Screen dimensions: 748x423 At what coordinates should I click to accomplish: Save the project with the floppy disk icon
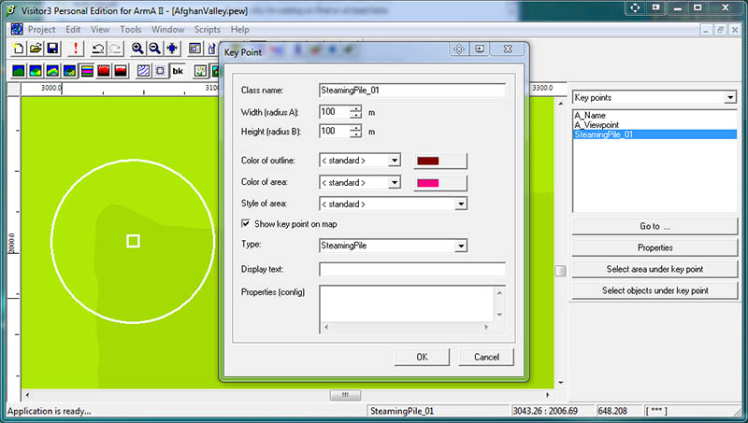pos(52,48)
